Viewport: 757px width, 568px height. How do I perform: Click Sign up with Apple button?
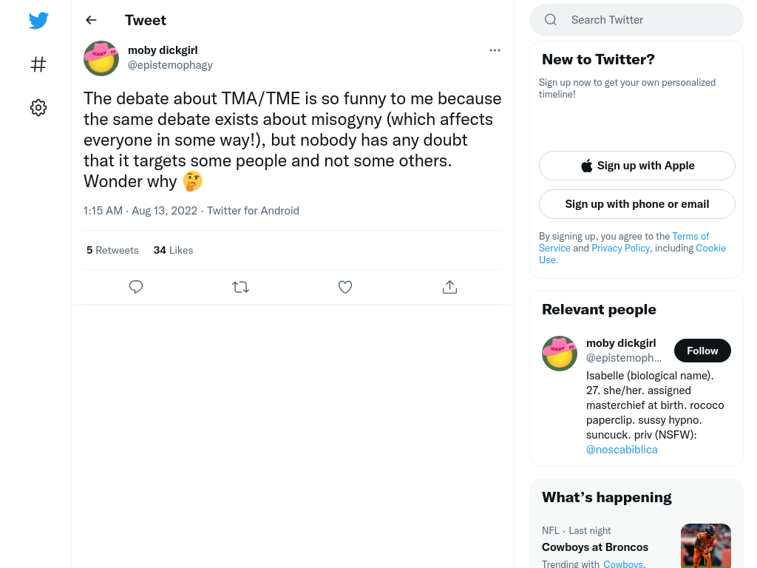637,166
